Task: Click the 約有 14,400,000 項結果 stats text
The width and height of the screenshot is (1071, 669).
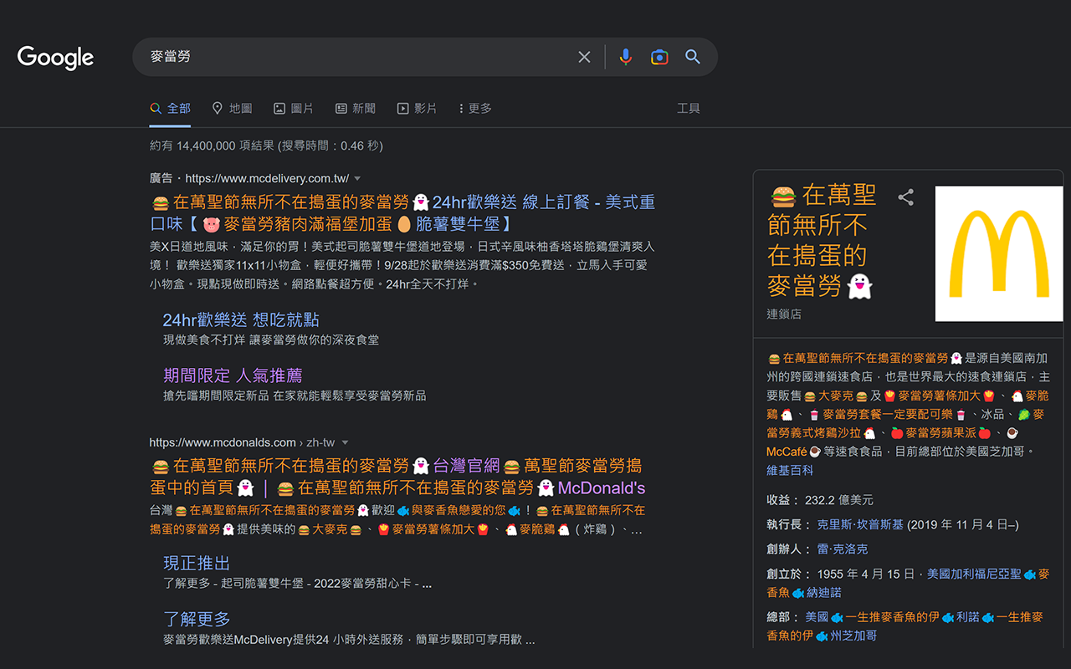Action: pos(266,146)
